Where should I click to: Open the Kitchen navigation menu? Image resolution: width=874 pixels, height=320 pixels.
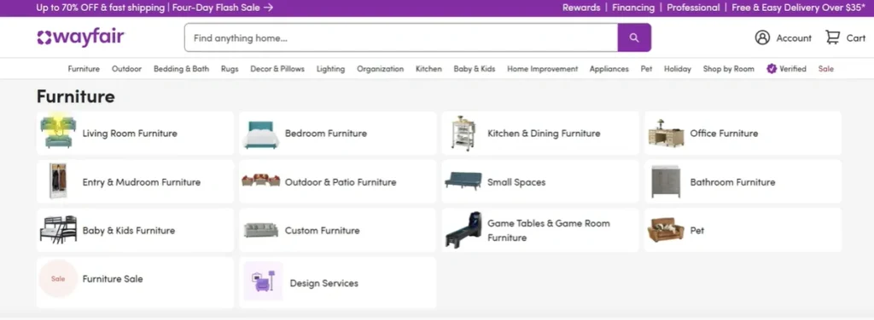point(428,69)
